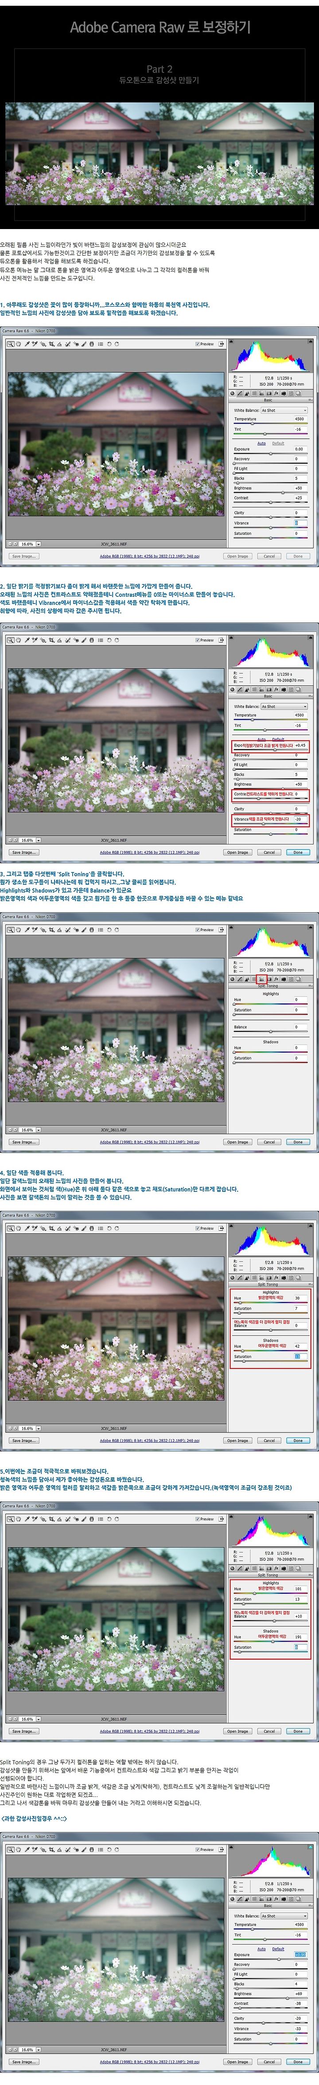Select the Hand tool in step 1 window

(19, 344)
